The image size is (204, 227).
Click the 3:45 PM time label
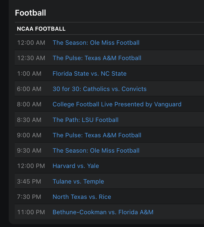point(29,181)
